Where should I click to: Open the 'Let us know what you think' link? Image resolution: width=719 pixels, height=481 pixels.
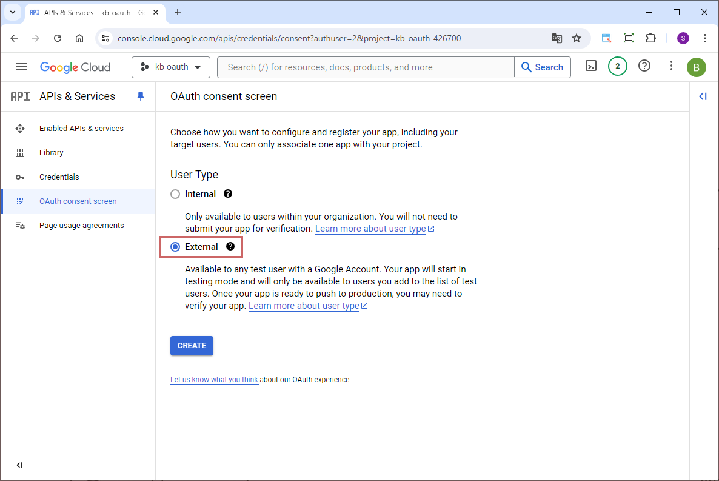coord(214,380)
